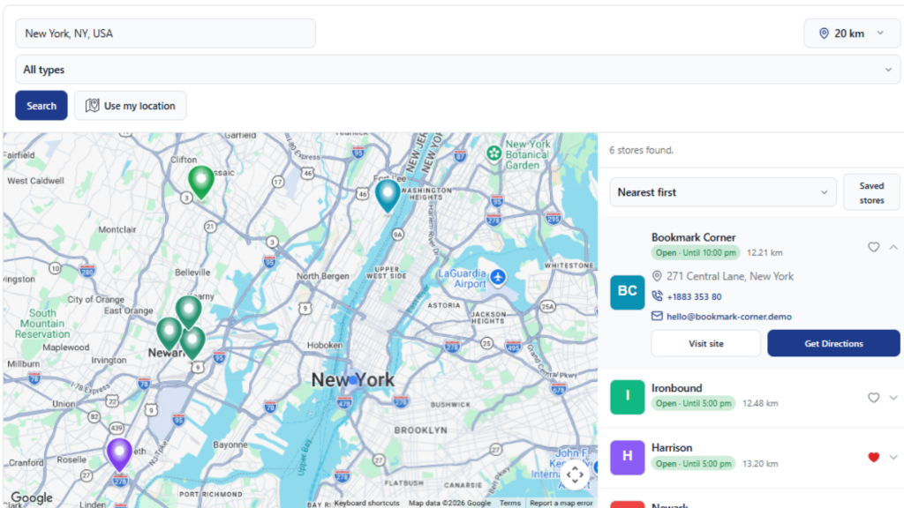
Task: Open the All types filter dropdown
Action: [x=458, y=70]
